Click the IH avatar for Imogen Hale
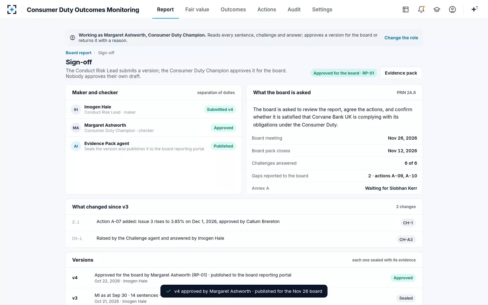Screen dimensions: 488x305 coord(76,109)
